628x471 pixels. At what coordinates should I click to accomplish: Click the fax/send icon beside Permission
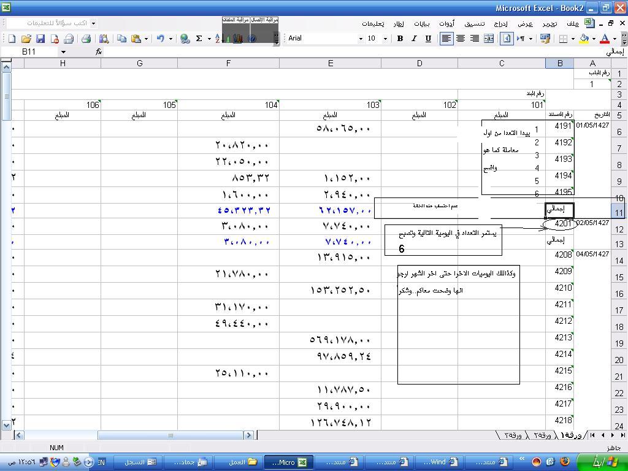click(69, 39)
